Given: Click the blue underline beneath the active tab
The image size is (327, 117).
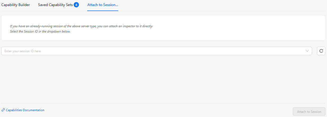Looking at the screenshot, I should (x=103, y=11).
